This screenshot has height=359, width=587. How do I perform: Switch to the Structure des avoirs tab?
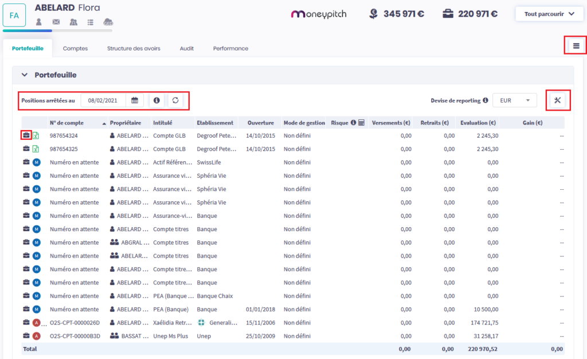[x=134, y=49]
